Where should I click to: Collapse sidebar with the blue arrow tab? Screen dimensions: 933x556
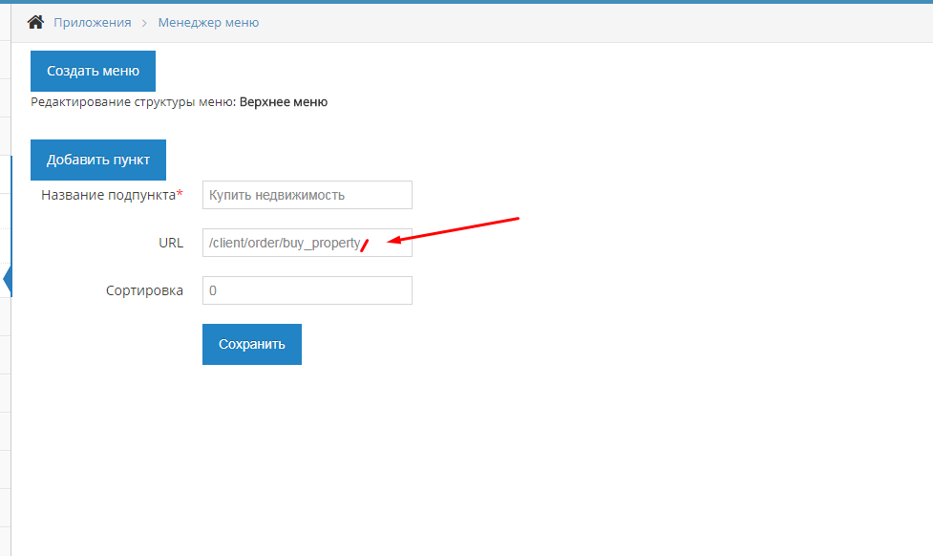point(8,280)
